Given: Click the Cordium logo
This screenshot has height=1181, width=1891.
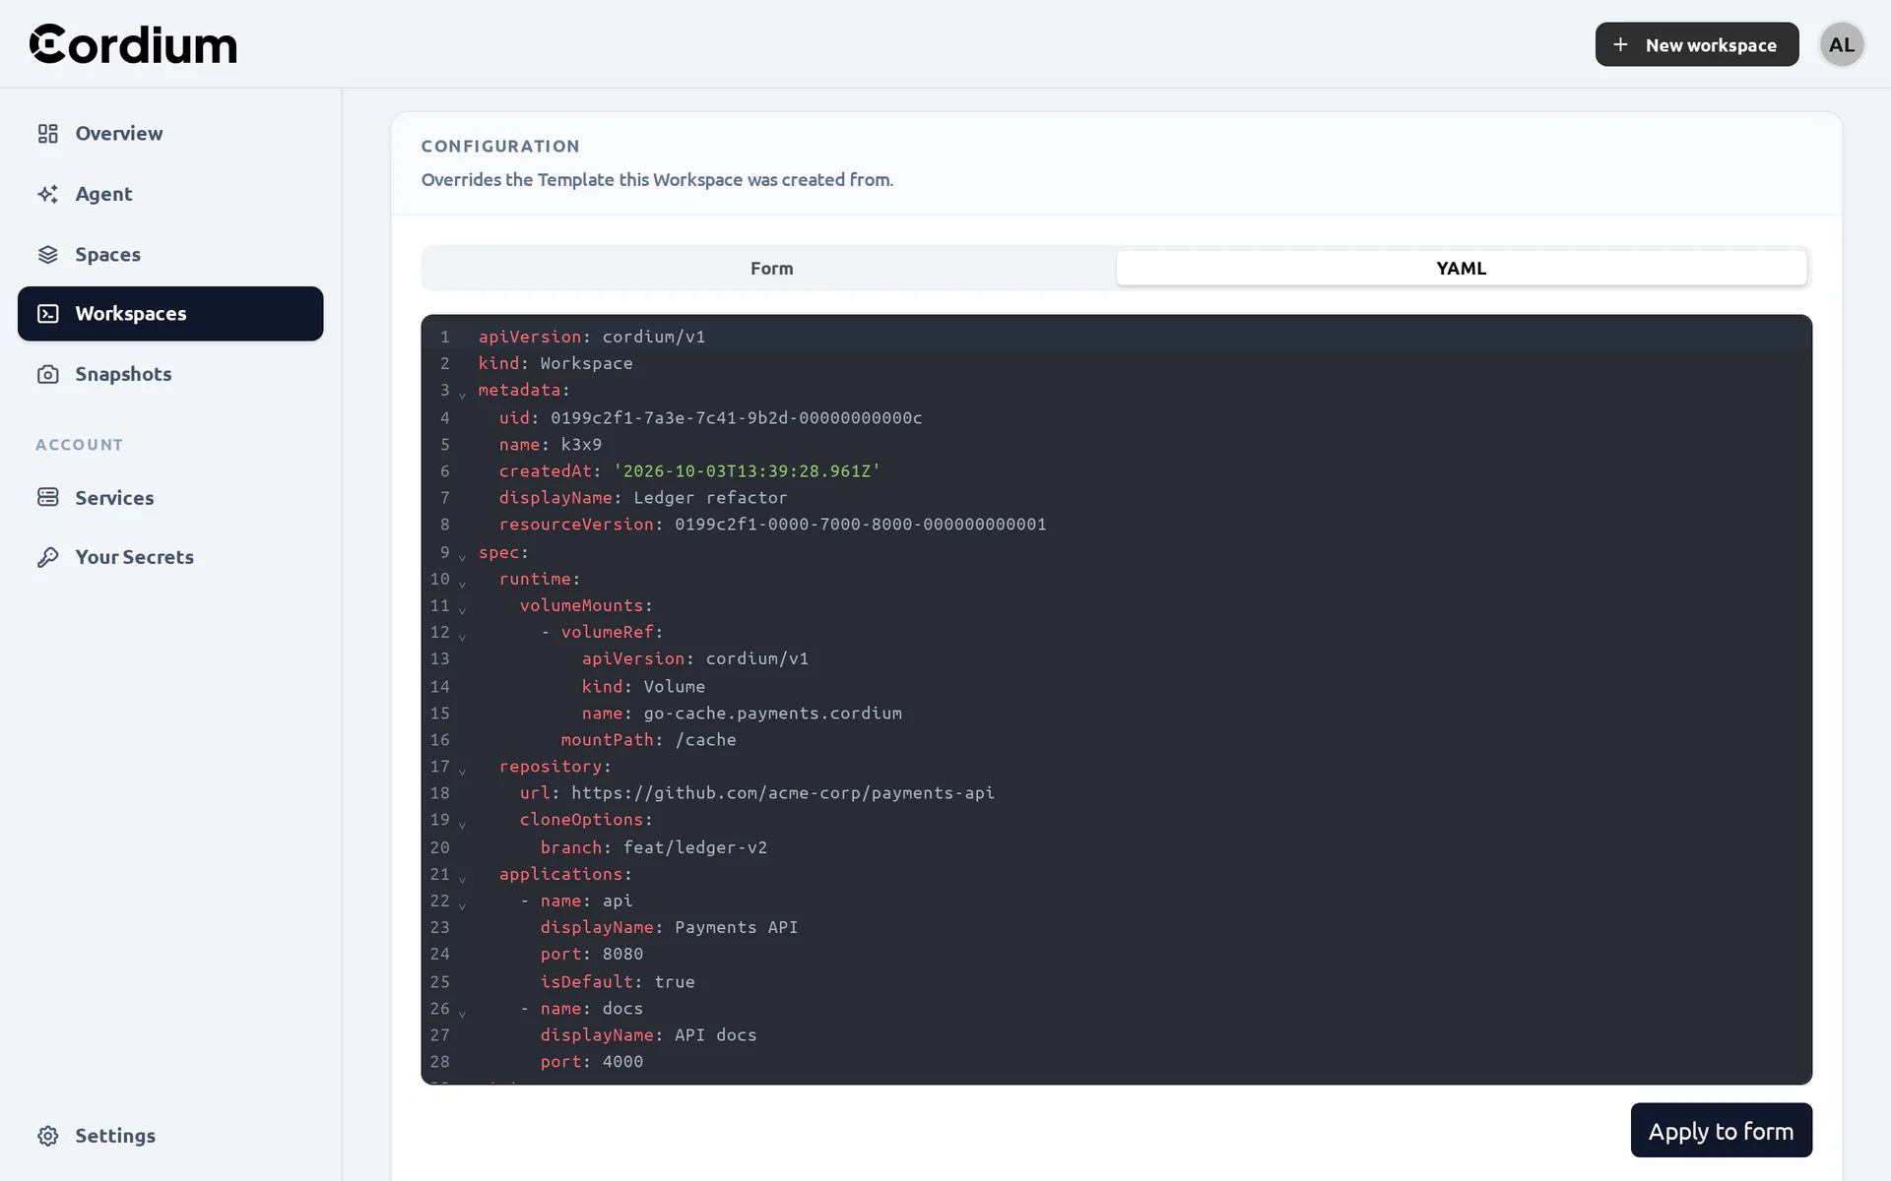Looking at the screenshot, I should coord(133,44).
